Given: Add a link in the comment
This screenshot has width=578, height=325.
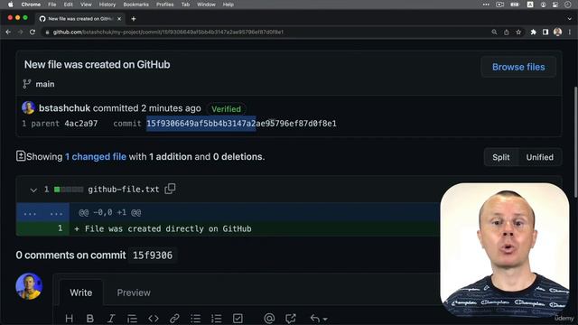Looking at the screenshot, I should coord(174,319).
